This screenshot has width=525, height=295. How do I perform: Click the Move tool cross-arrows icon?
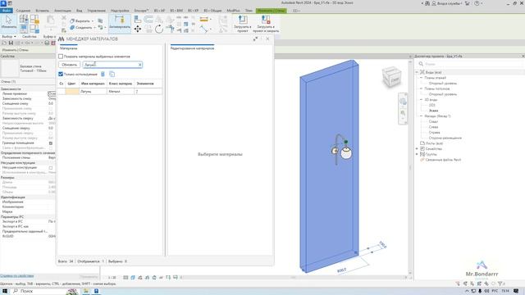(138, 29)
